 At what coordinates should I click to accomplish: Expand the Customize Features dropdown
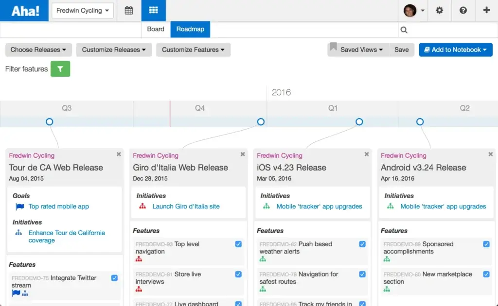coord(193,50)
